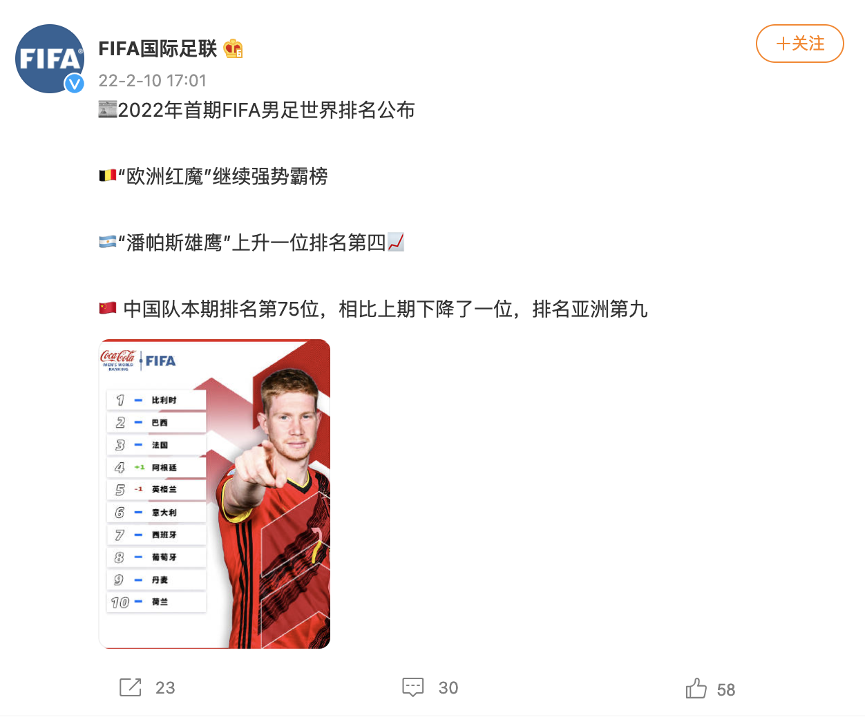The image size is (865, 724).
Task: Click the 2022年首期FIFA男足世界排名公布 headline
Action: pos(267,110)
